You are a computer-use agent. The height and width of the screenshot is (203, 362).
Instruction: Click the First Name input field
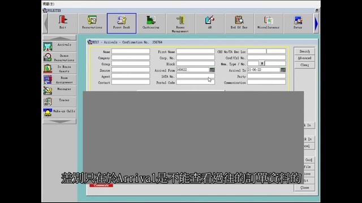(195, 51)
